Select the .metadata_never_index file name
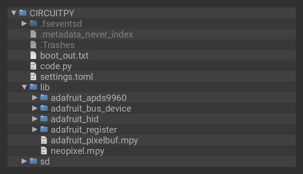The height and width of the screenshot is (174, 303). coord(86,34)
